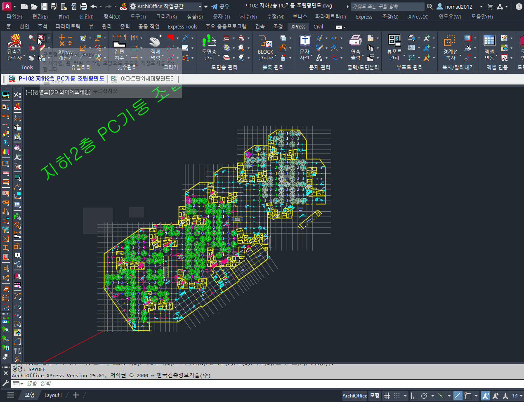
Task: Select the 경계선 복사 boundary copy tool
Action: click(x=450, y=47)
